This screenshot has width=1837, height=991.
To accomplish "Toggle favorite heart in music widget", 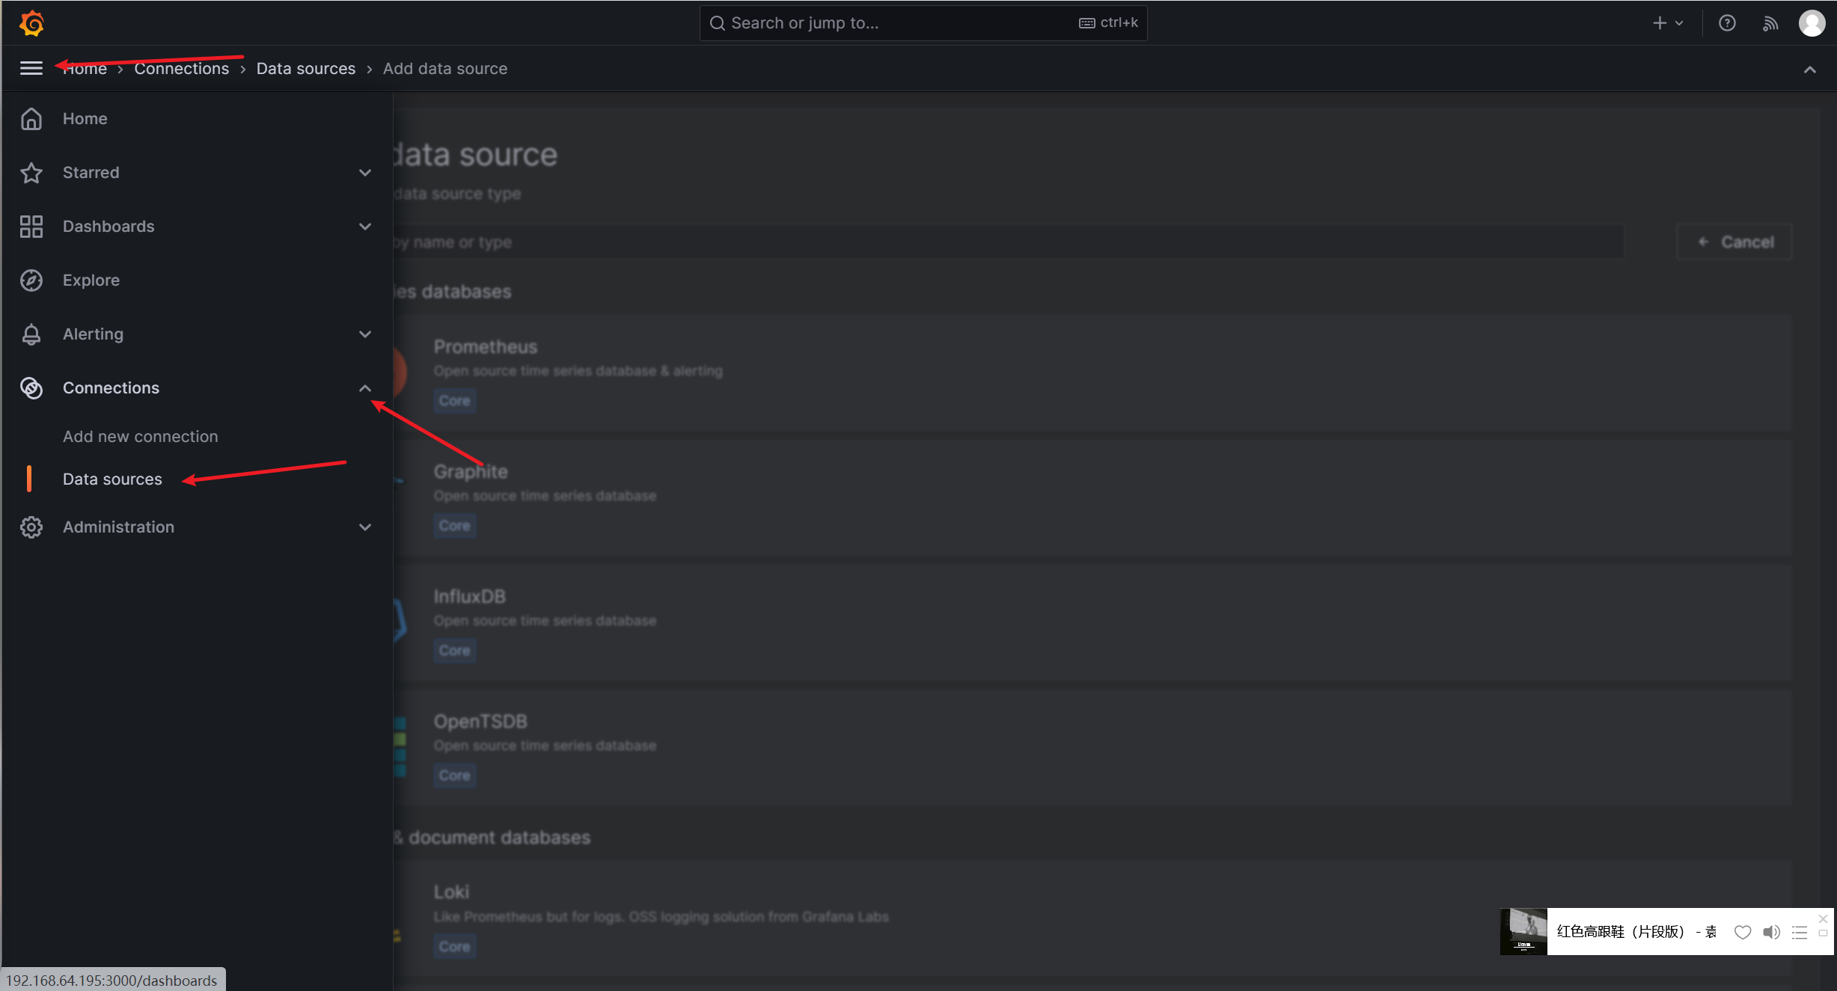I will click(1743, 932).
